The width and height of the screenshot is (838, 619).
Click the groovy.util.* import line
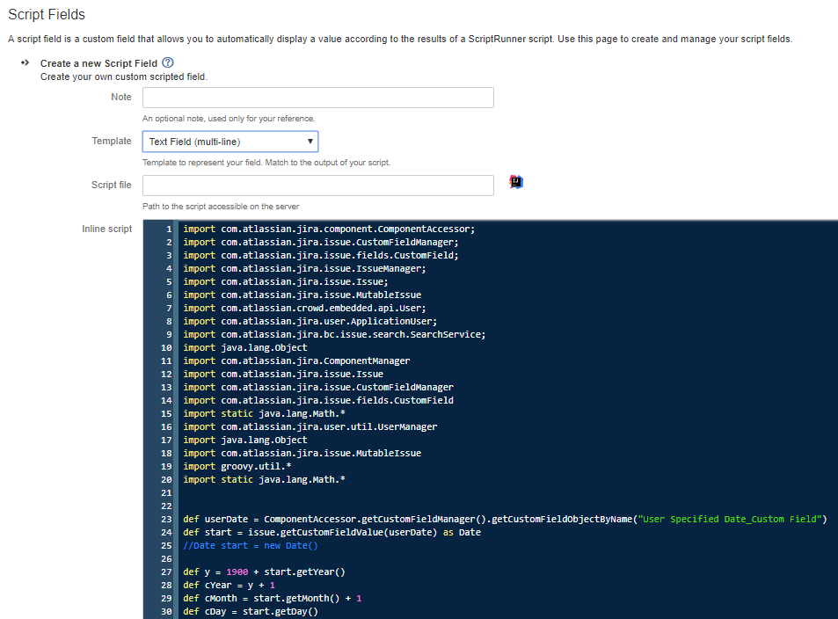coord(237,466)
